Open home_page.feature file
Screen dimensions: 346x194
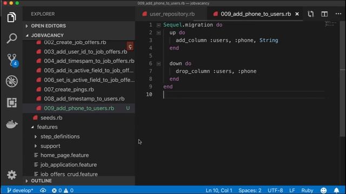click(78, 155)
